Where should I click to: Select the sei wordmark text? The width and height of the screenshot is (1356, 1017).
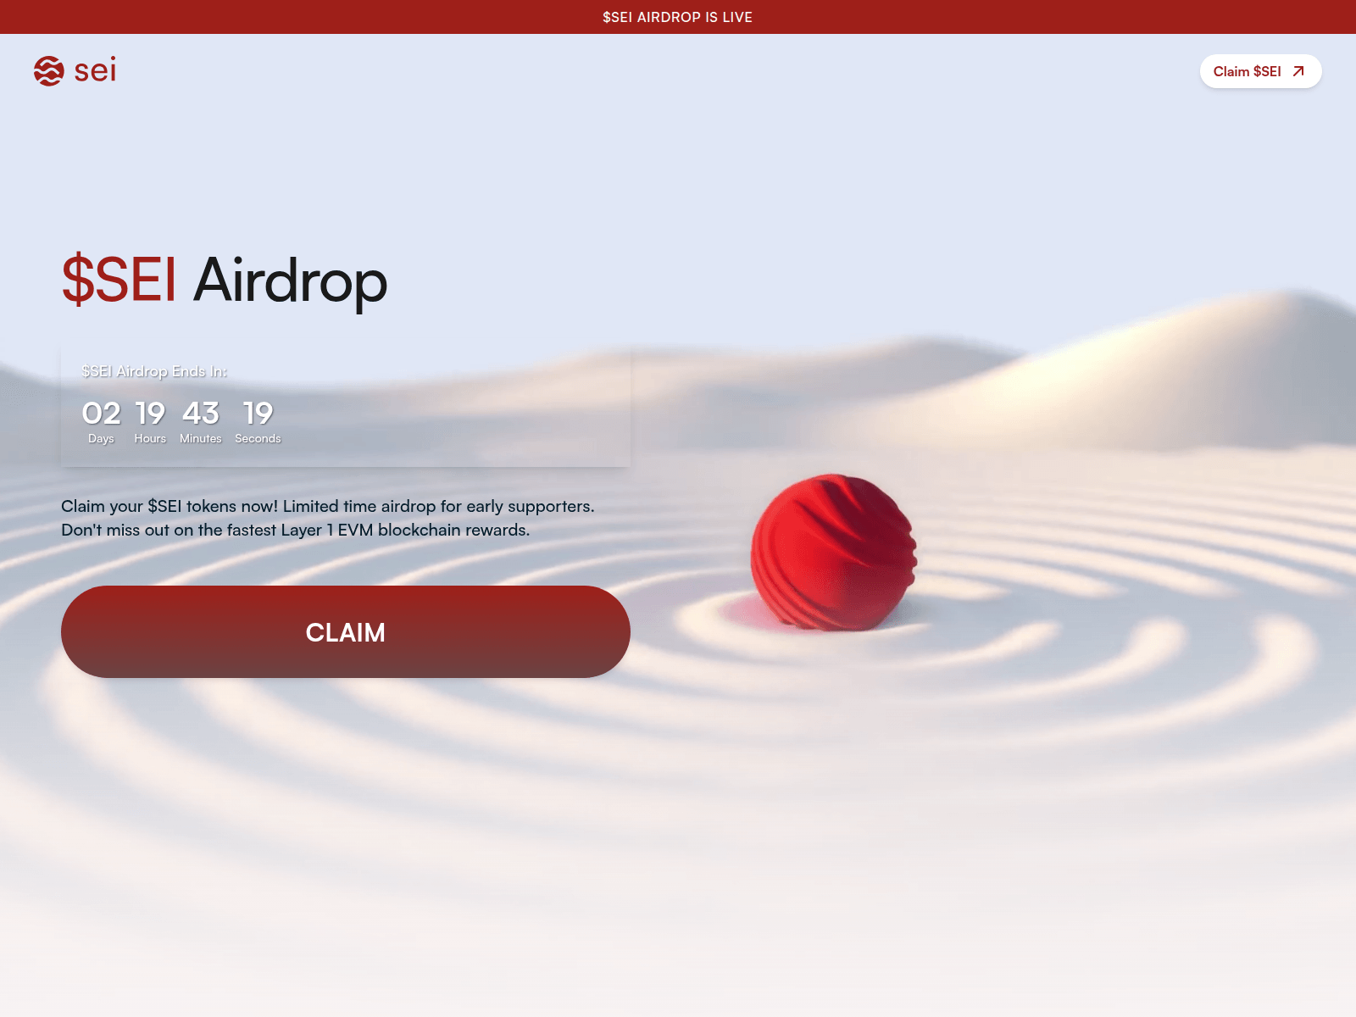95,71
